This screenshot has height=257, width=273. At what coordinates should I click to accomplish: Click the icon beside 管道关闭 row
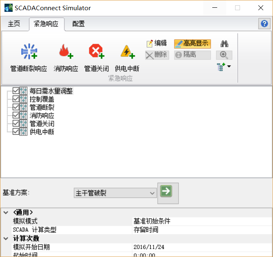pos(23,124)
